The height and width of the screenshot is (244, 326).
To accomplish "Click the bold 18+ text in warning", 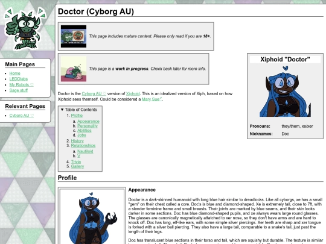I will pyautogui.click(x=206, y=36).
